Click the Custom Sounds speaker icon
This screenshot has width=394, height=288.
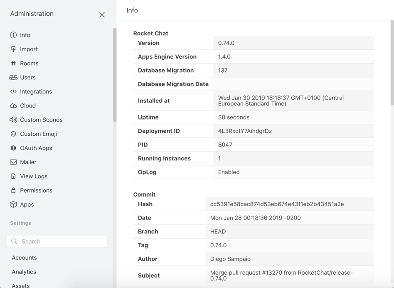tap(13, 120)
